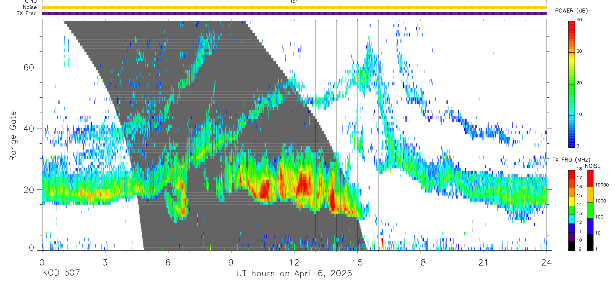Click the 6 tick on the UT hours axis
Viewport: 615px width, 284px height.
point(168,262)
